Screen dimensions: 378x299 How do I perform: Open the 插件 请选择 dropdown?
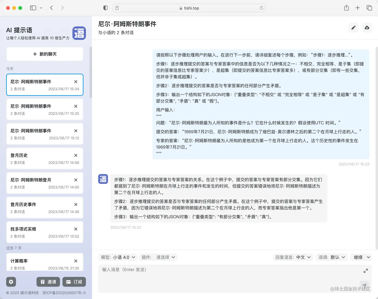[158, 257]
